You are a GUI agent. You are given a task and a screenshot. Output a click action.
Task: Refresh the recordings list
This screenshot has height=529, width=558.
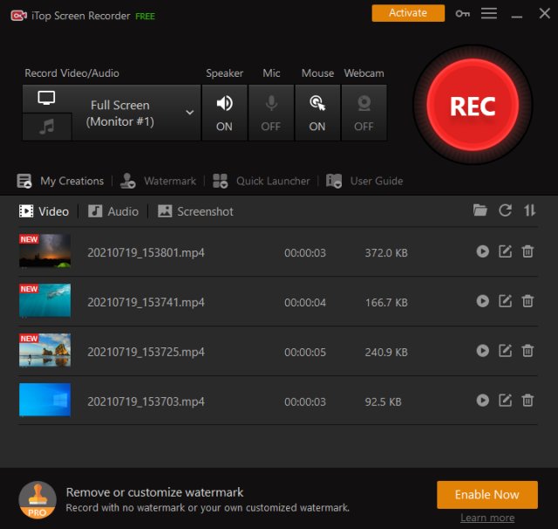point(505,210)
